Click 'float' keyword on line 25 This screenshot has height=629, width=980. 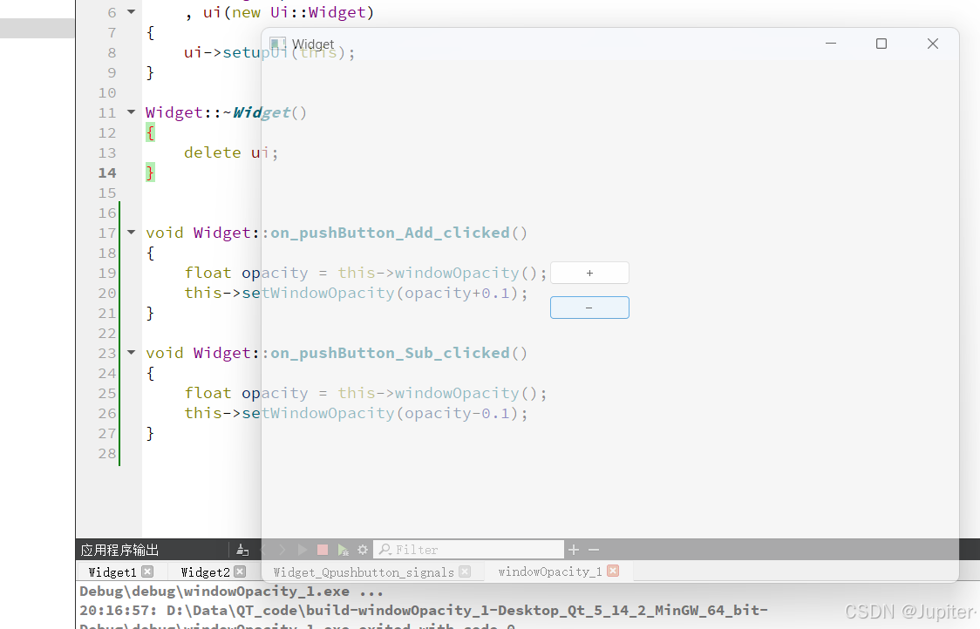pos(208,394)
